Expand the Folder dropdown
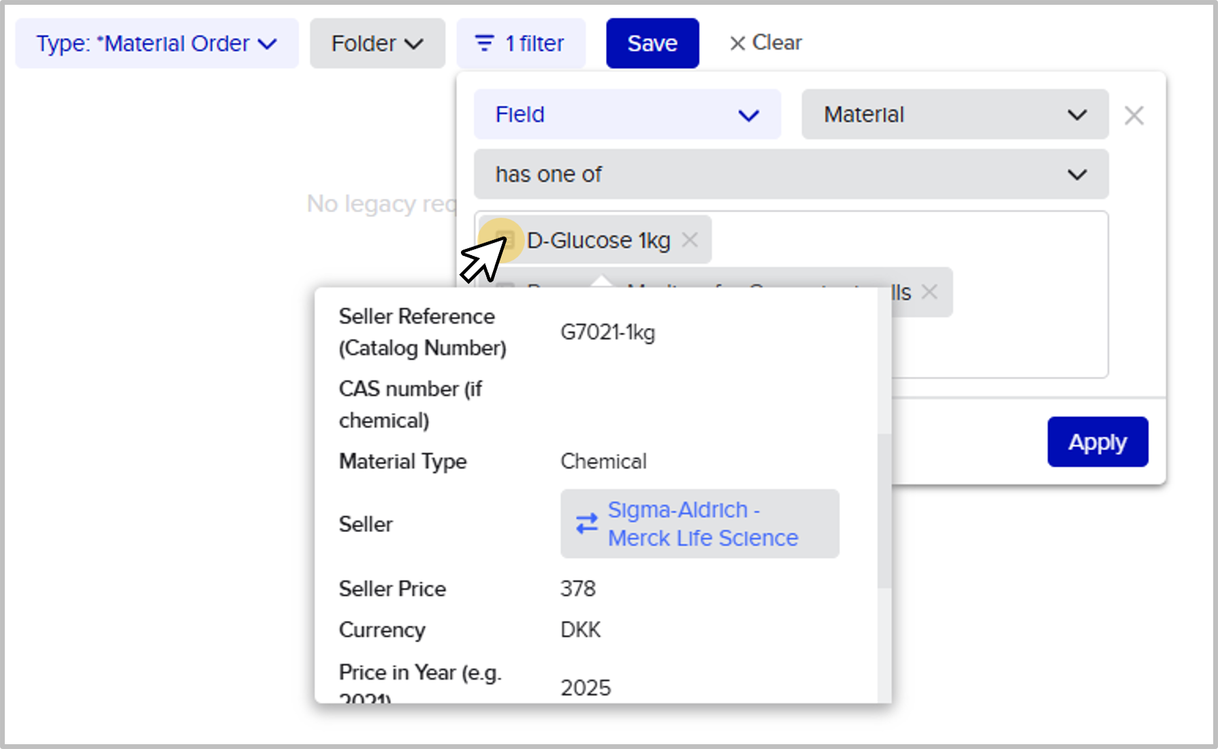 tap(377, 44)
